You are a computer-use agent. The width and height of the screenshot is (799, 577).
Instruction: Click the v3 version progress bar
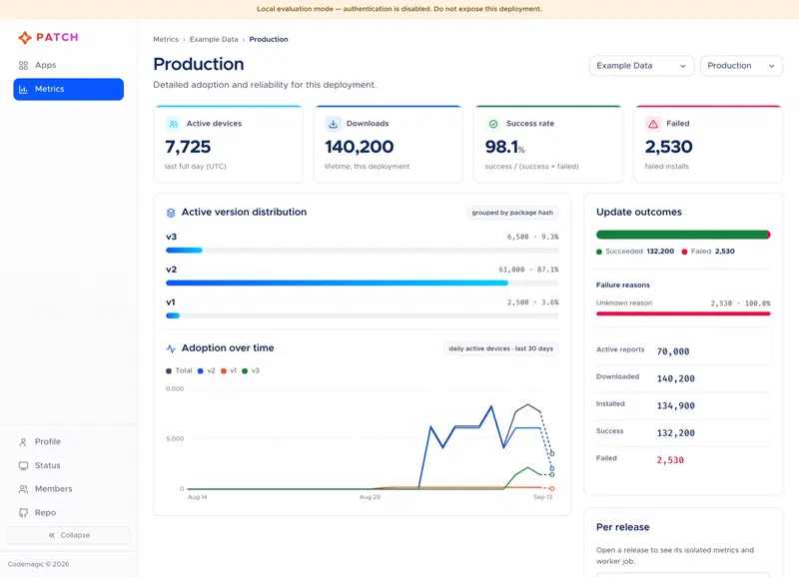(x=363, y=250)
